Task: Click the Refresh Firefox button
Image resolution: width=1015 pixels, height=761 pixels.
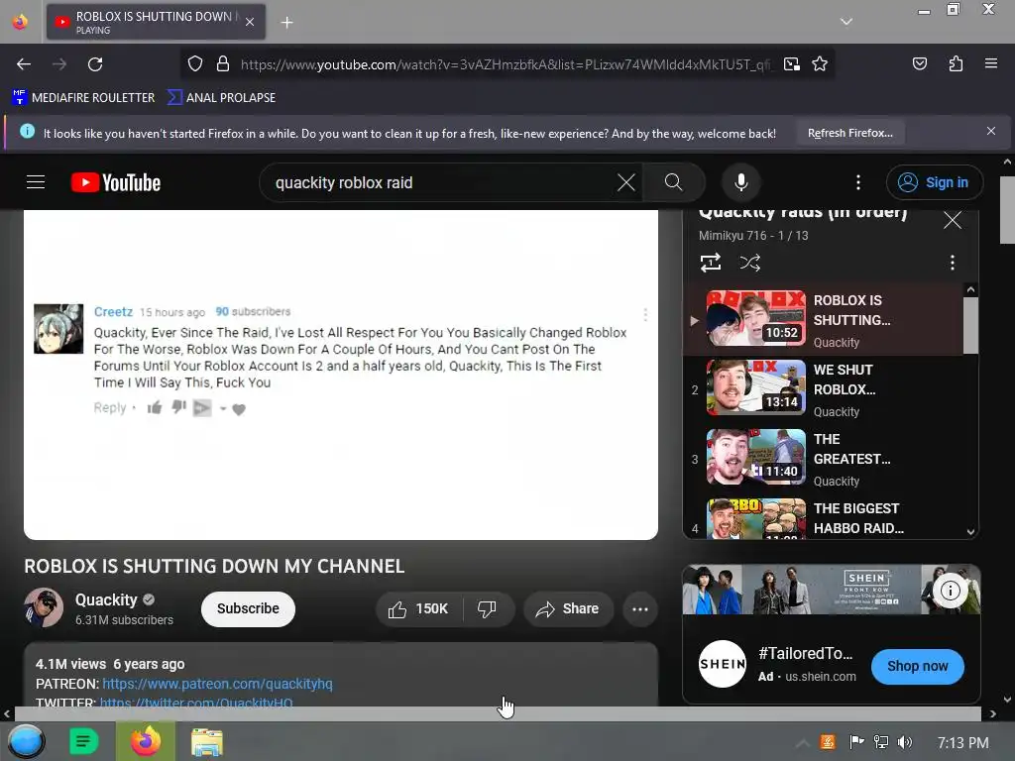Action: pos(849,134)
